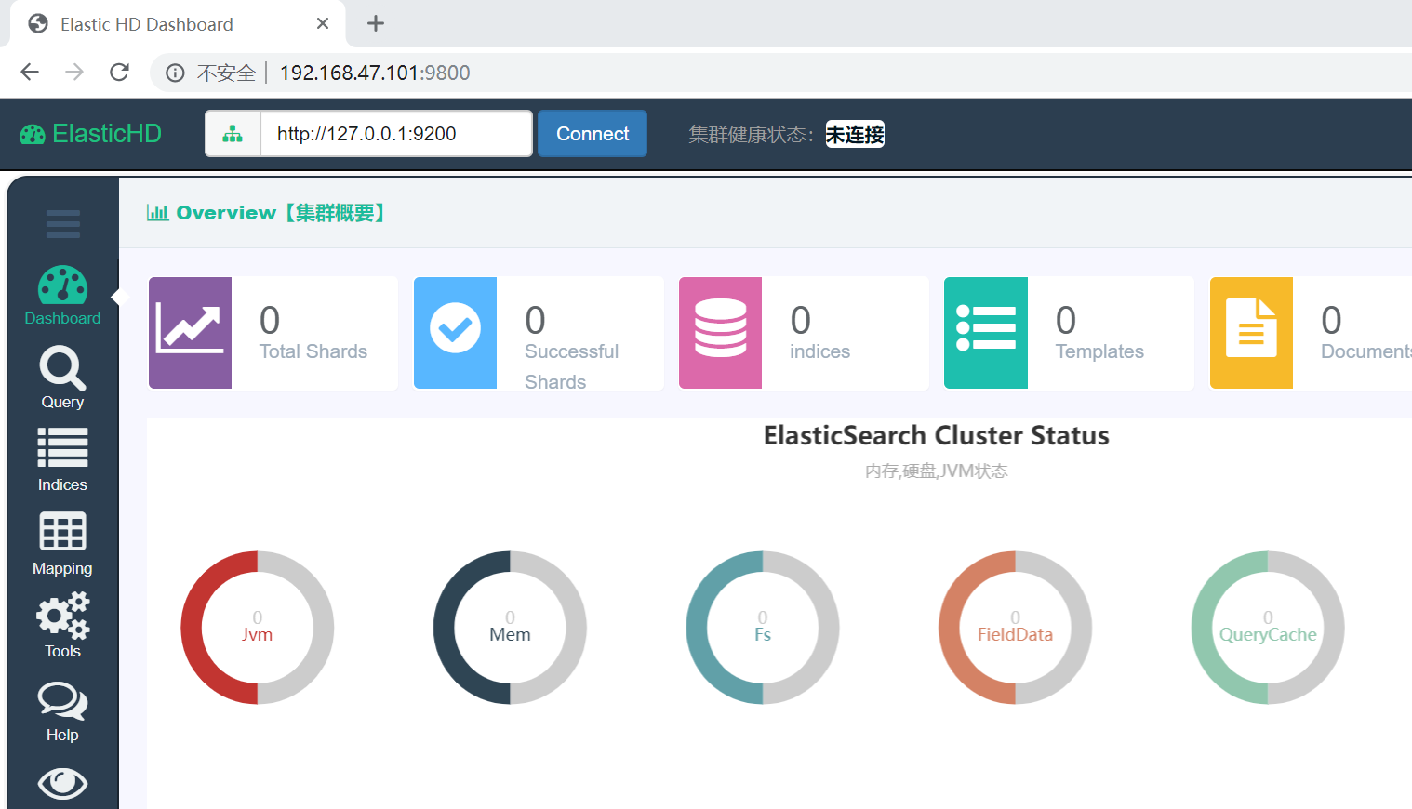This screenshot has width=1412, height=809.
Task: Click the browser address bar URL
Action: pyautogui.click(x=375, y=73)
